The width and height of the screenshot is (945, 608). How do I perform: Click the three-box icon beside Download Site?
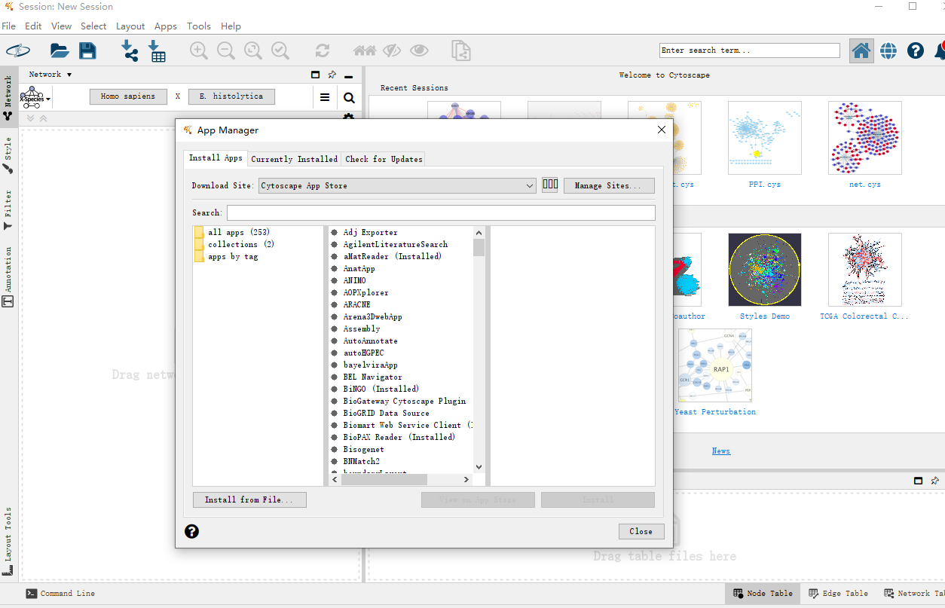(x=550, y=185)
